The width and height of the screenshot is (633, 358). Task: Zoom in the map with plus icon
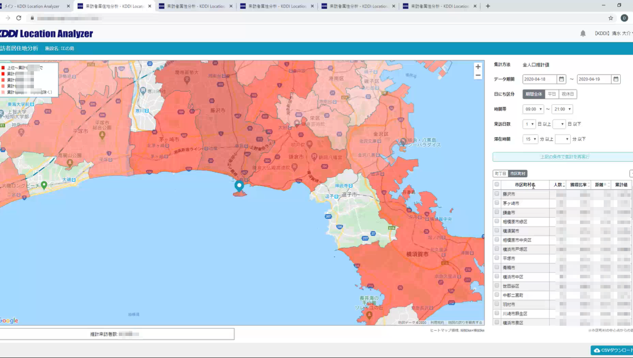[478, 67]
